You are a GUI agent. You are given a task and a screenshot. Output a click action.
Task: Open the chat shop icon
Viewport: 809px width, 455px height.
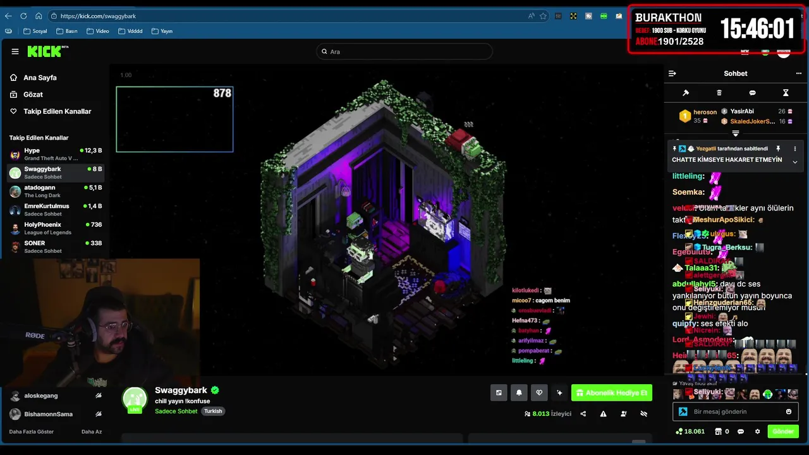[x=719, y=432]
